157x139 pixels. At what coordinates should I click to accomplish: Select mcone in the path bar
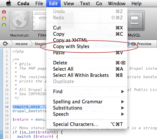pos(22,44)
